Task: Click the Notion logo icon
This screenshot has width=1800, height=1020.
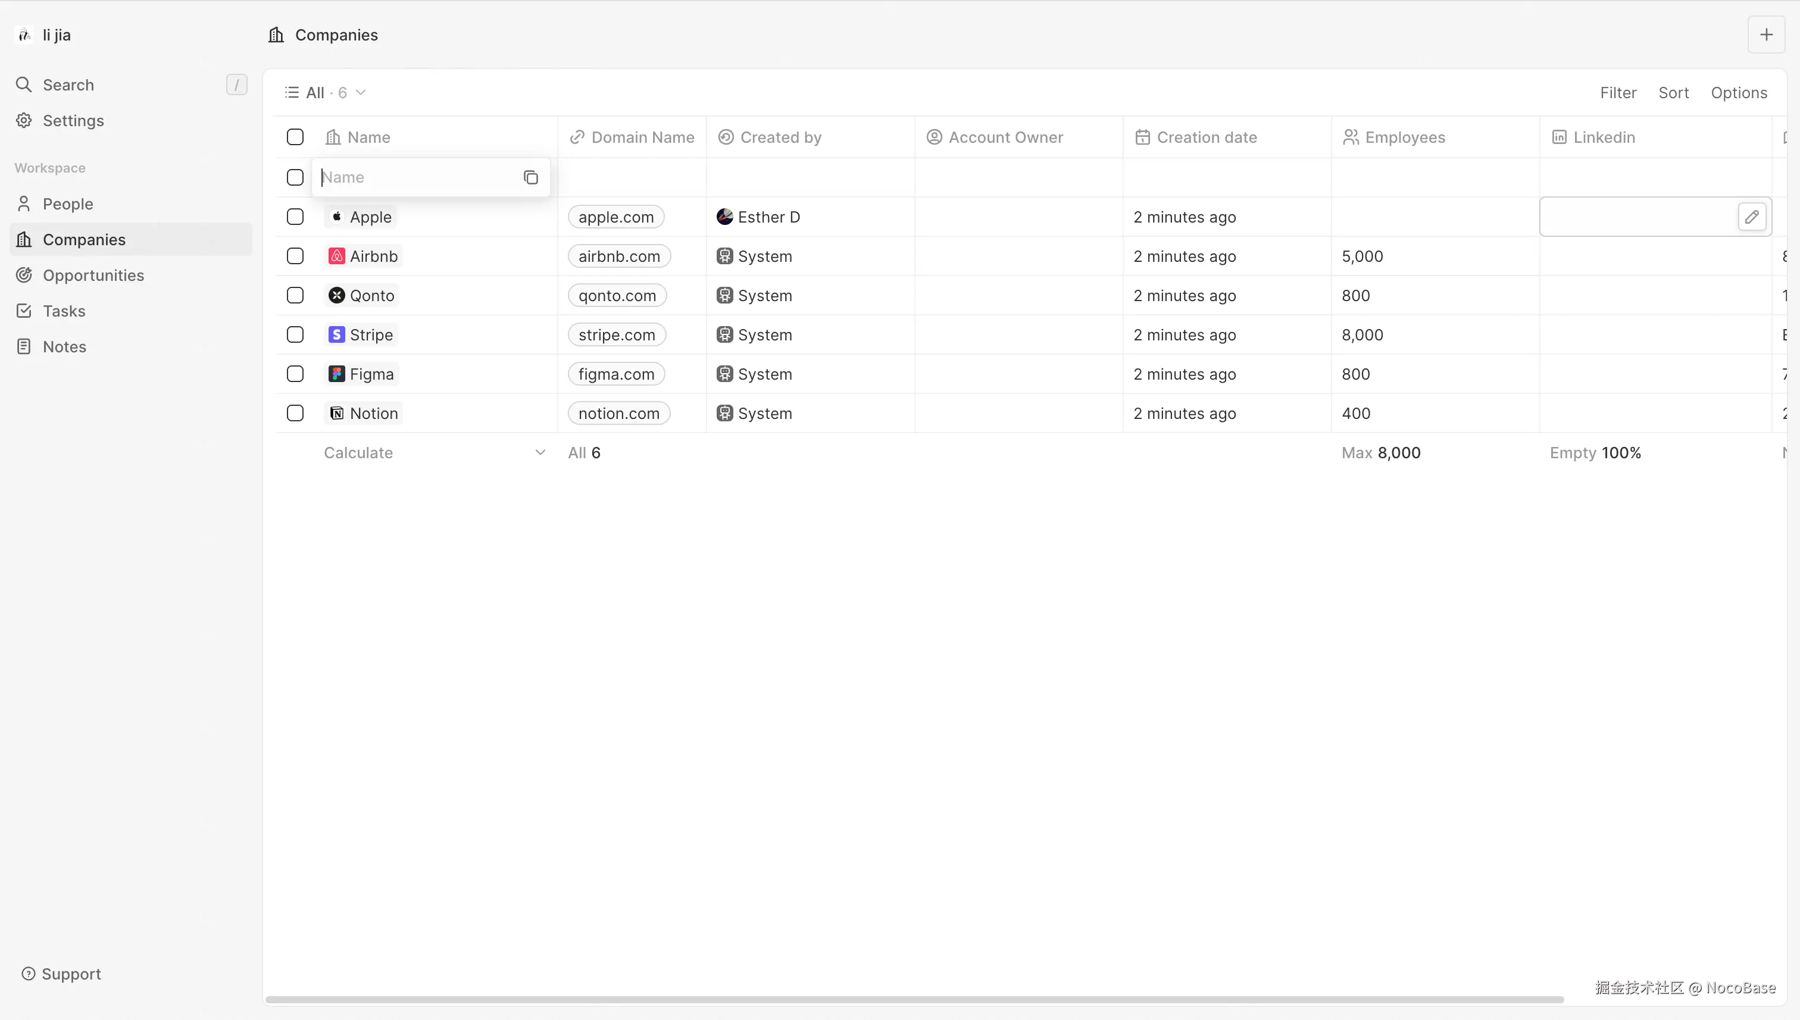Action: (337, 414)
